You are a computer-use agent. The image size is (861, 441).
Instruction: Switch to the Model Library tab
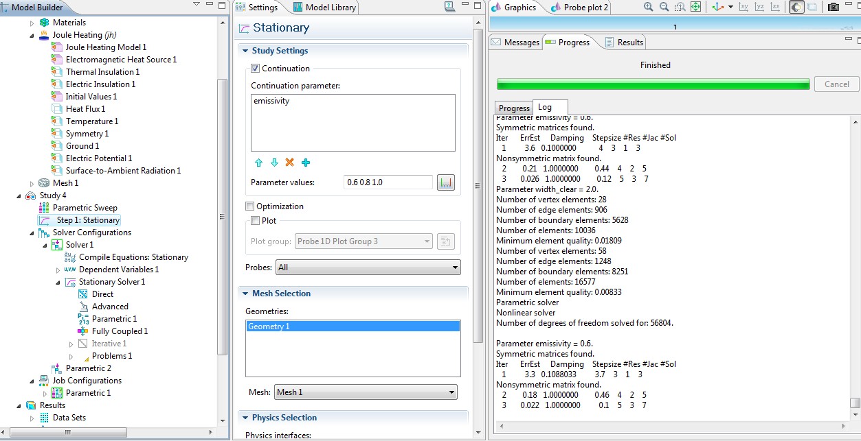pyautogui.click(x=325, y=8)
